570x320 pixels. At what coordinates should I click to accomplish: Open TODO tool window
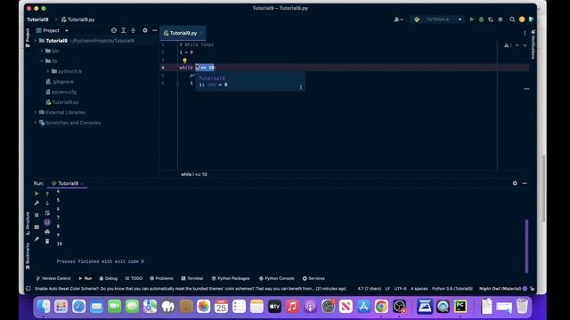point(134,278)
